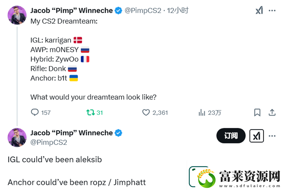Open the more options menu on first tweet
Image resolution: width=284 pixels, height=190 pixels.
272,11
